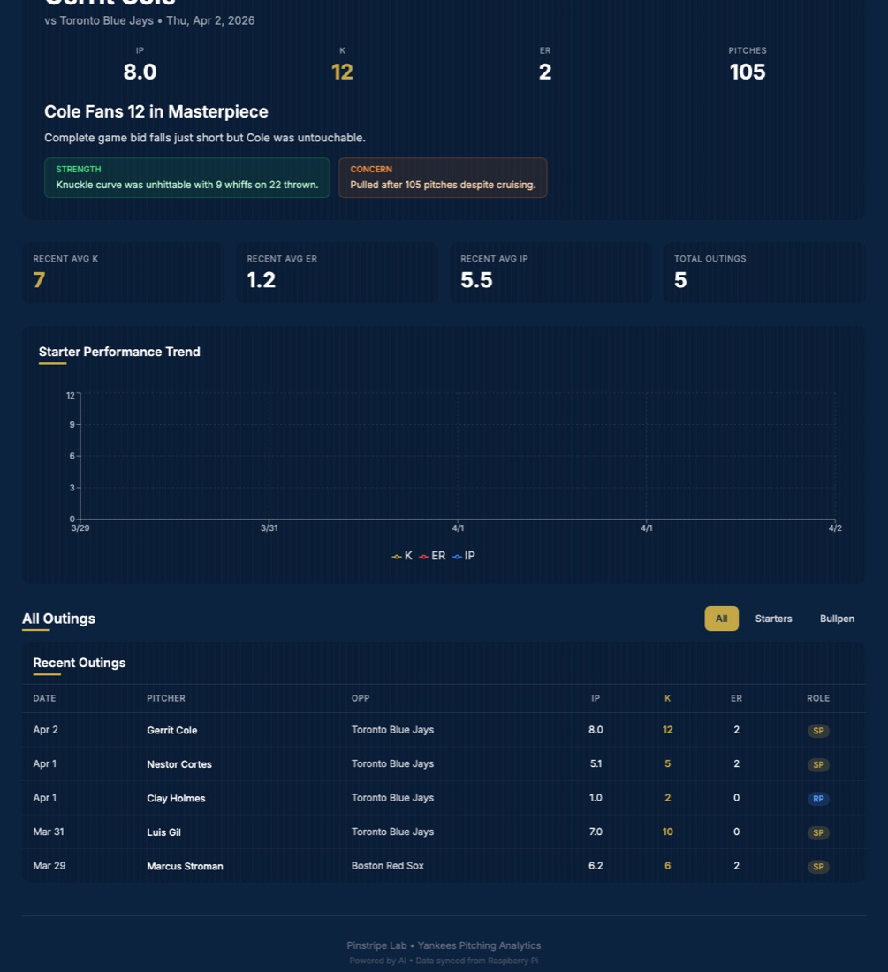Click the Total Outings stat card
This screenshot has width=888, height=972.
764,273
